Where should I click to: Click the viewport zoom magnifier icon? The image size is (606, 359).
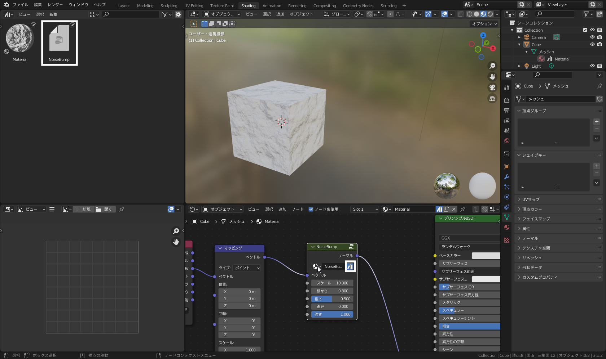(492, 66)
